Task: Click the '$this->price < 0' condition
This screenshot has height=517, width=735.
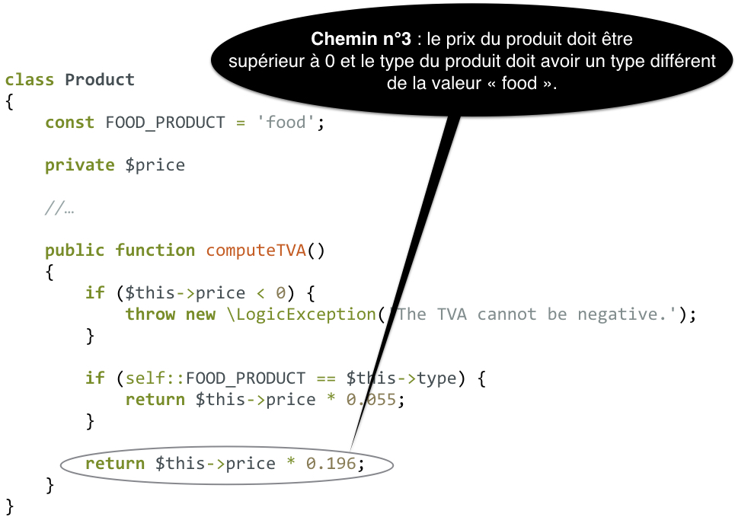Action: point(205,293)
